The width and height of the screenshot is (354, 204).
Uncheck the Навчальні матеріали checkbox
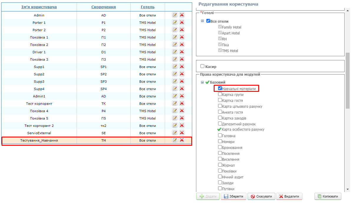[x=220, y=88]
